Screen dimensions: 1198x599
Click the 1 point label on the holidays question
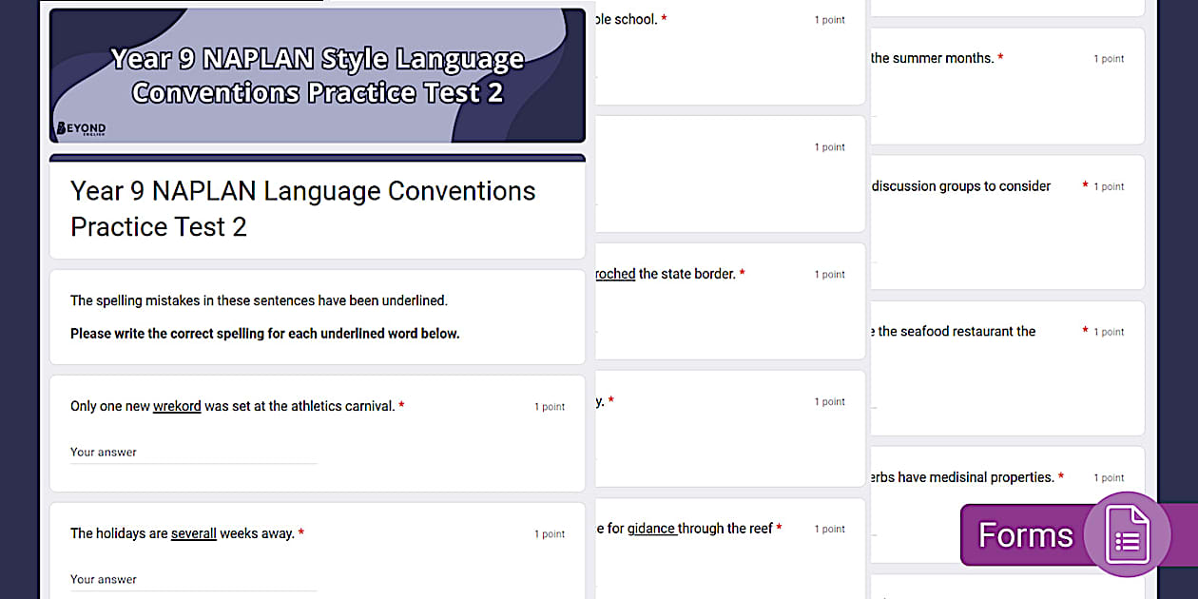pos(550,533)
